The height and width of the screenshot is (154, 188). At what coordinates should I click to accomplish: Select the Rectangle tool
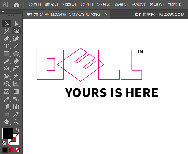tap(7, 54)
